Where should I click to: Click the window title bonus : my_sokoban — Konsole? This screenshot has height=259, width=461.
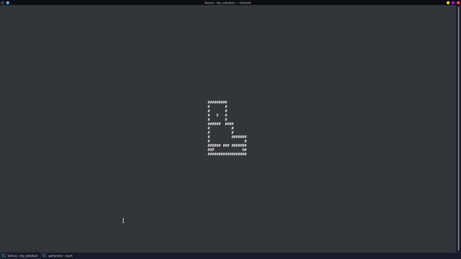pyautogui.click(x=228, y=3)
